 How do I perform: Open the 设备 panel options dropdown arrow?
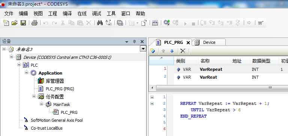pyautogui.click(x=126, y=42)
